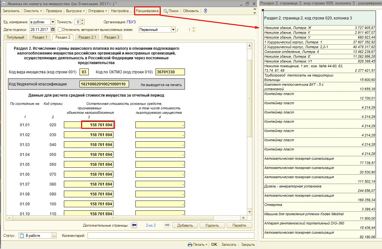Click the collapse/expand arrows toolbar icon

coord(205,11)
